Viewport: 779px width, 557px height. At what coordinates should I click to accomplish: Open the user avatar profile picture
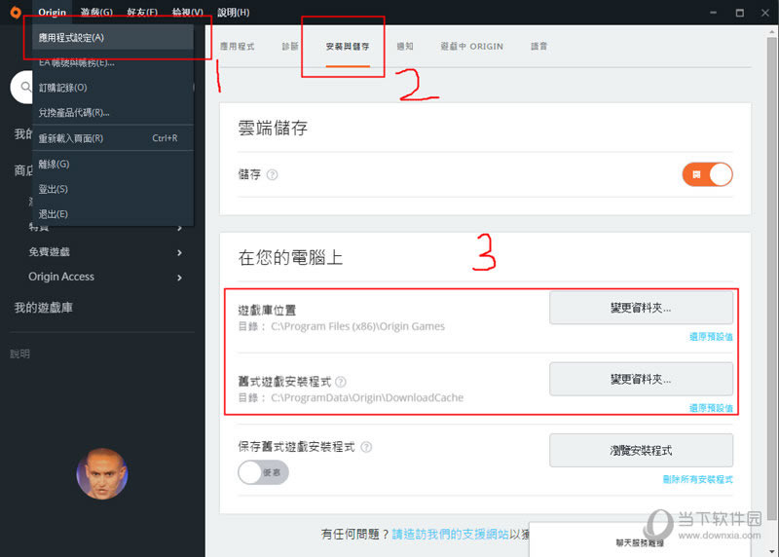pos(102,473)
